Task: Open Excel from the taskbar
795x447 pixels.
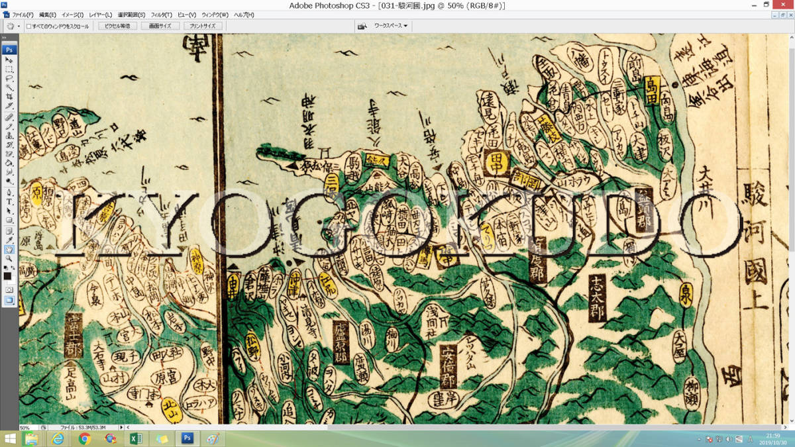Action: pos(136,438)
